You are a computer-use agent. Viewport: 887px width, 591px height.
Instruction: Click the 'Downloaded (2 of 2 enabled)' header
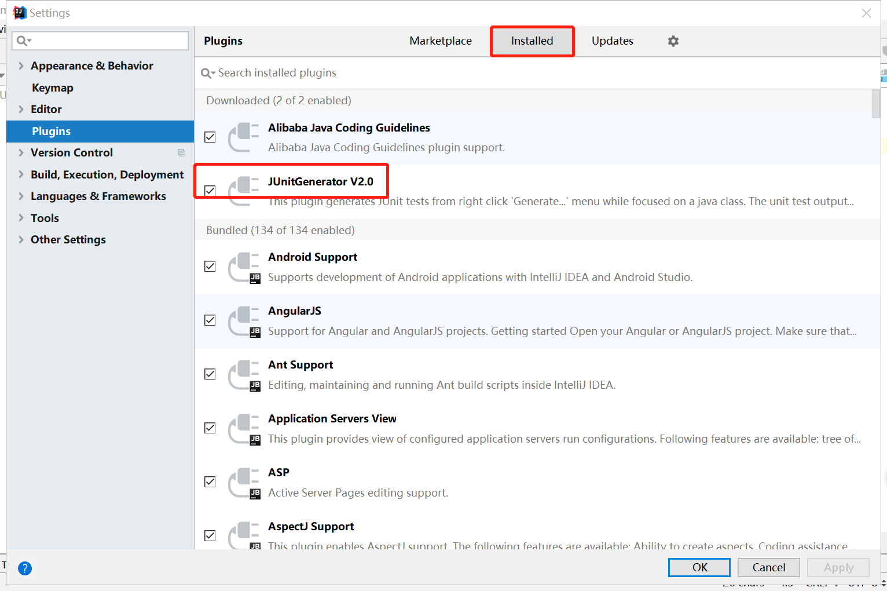[x=279, y=101]
